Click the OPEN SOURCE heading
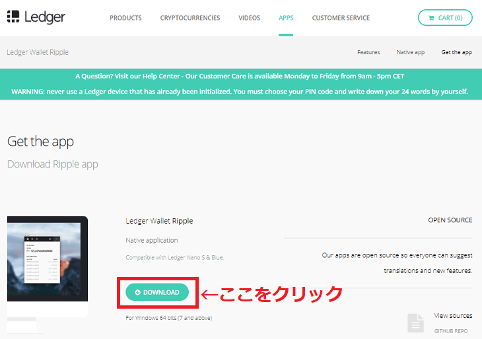 pyautogui.click(x=450, y=220)
